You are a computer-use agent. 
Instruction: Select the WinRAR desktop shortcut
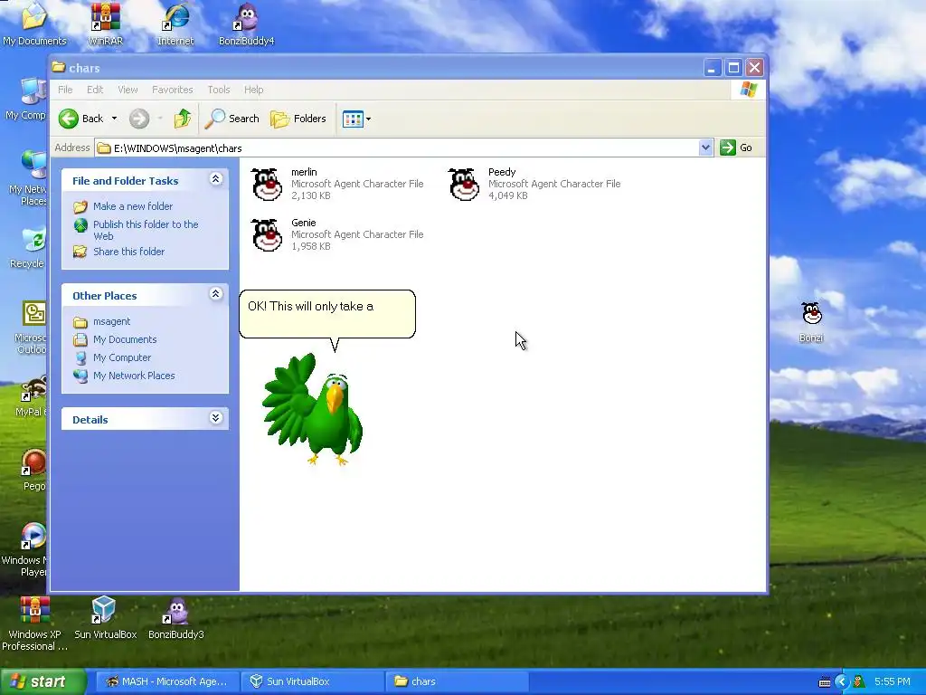(x=105, y=24)
